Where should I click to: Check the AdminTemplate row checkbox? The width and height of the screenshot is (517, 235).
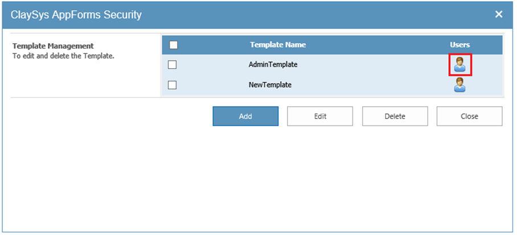coord(172,65)
